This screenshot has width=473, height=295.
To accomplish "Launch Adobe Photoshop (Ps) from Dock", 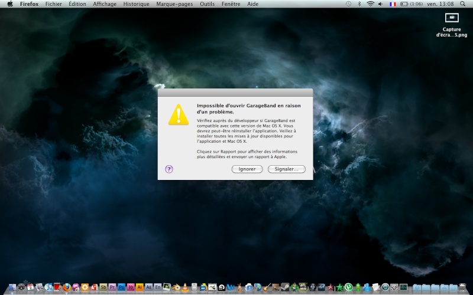I will click(121, 287).
